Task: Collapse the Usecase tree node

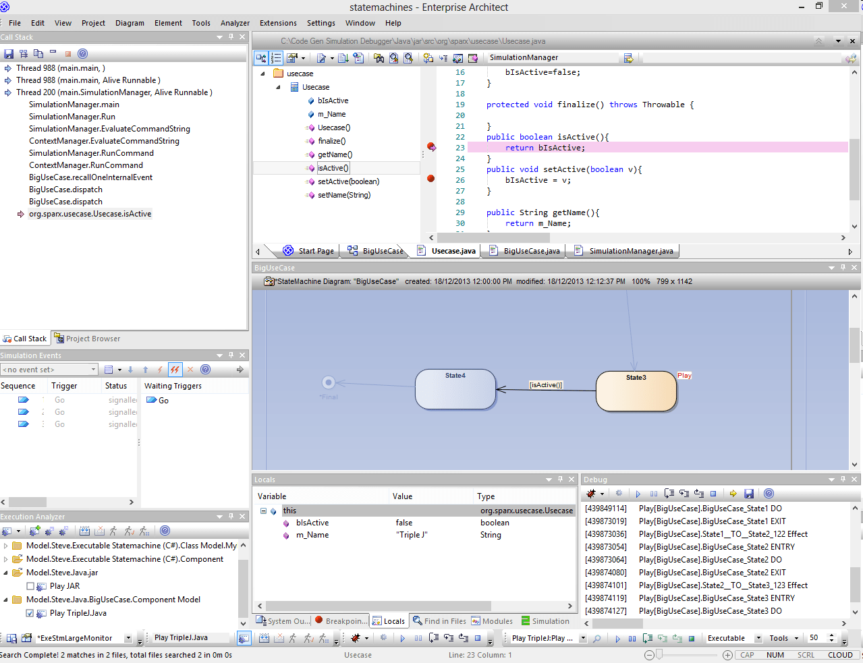Action: [x=277, y=86]
